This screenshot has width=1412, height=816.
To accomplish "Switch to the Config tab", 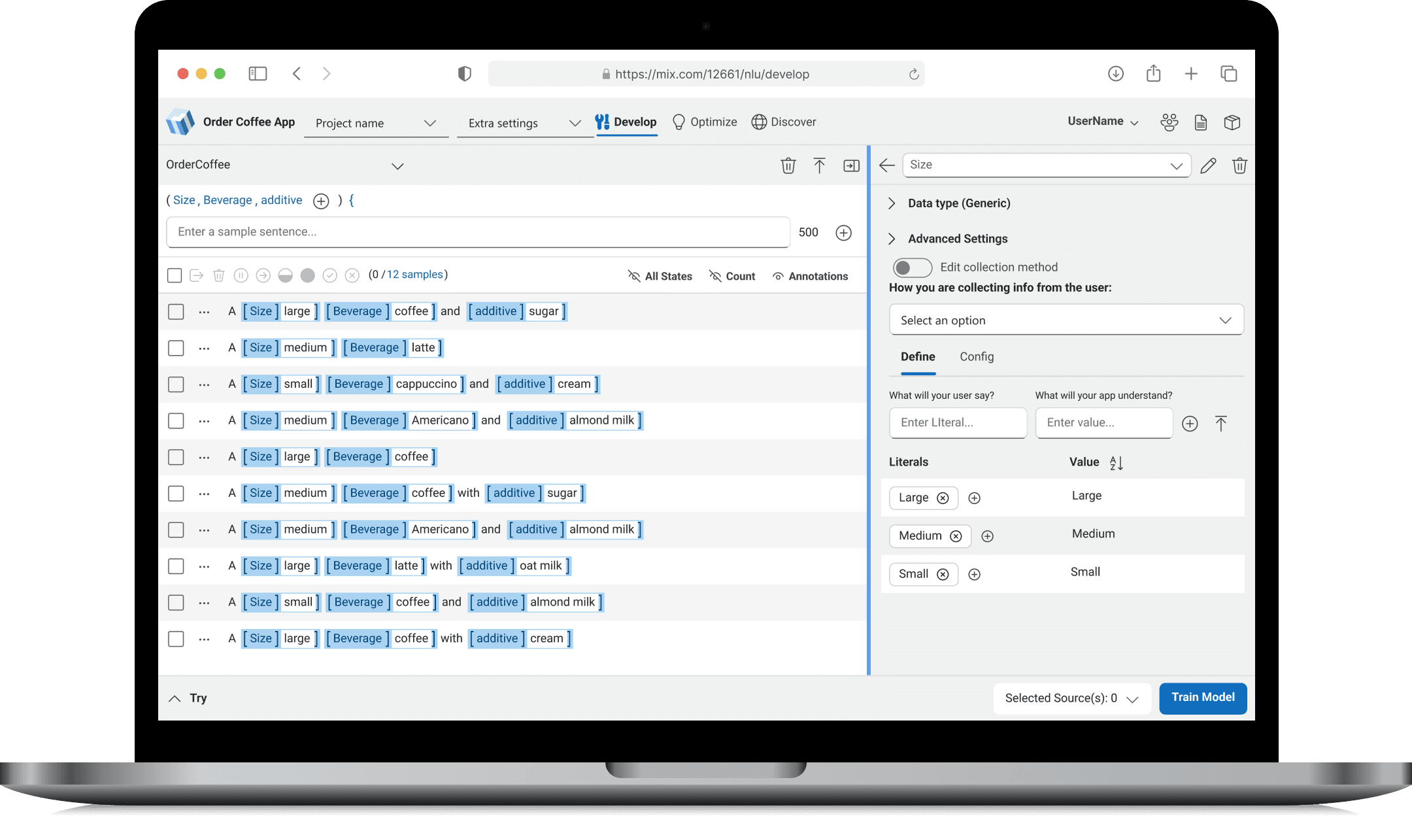I will 977,357.
